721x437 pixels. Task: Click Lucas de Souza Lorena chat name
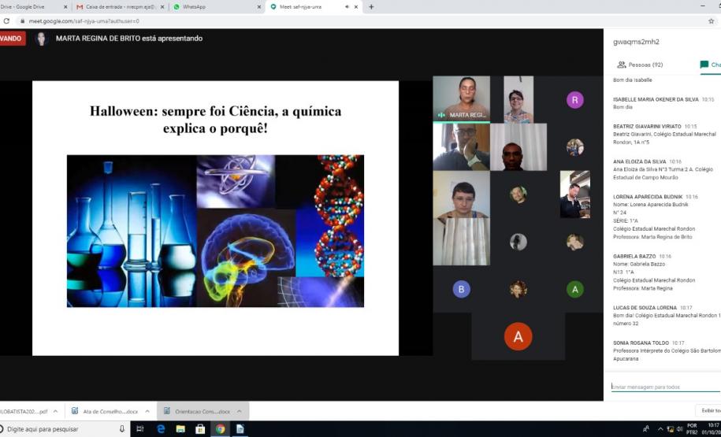point(645,308)
